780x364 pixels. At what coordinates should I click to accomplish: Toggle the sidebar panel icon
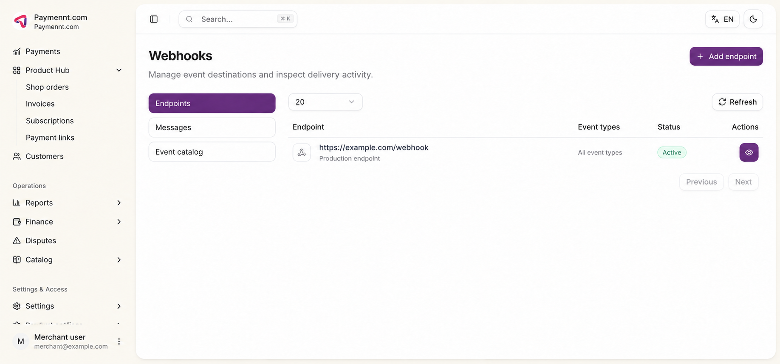tap(154, 19)
